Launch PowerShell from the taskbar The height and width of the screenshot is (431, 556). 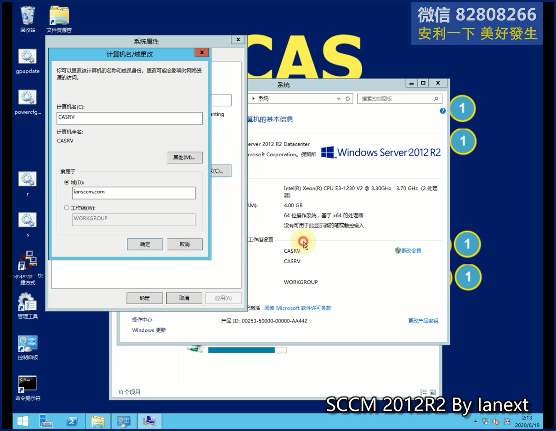pyautogui.click(x=72, y=421)
